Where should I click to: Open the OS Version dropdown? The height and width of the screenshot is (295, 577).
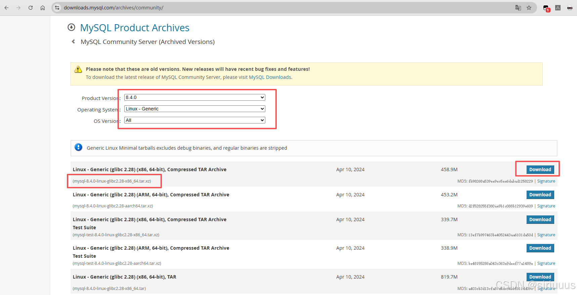(195, 120)
